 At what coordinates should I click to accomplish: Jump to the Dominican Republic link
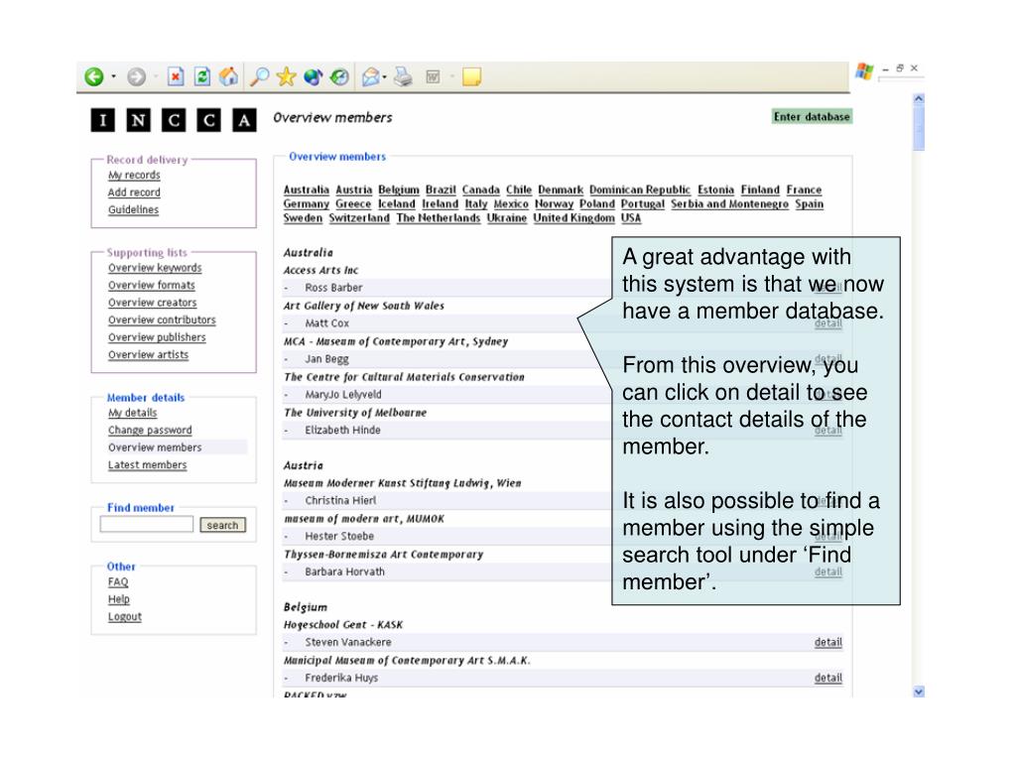pos(640,190)
